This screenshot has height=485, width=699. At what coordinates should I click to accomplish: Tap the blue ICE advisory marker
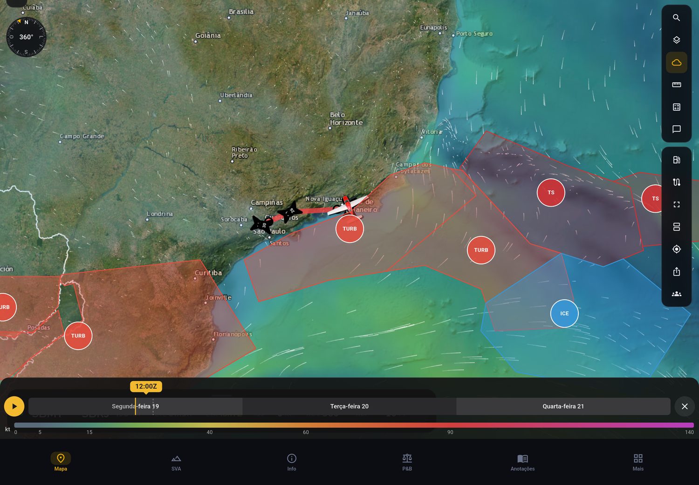(x=564, y=313)
